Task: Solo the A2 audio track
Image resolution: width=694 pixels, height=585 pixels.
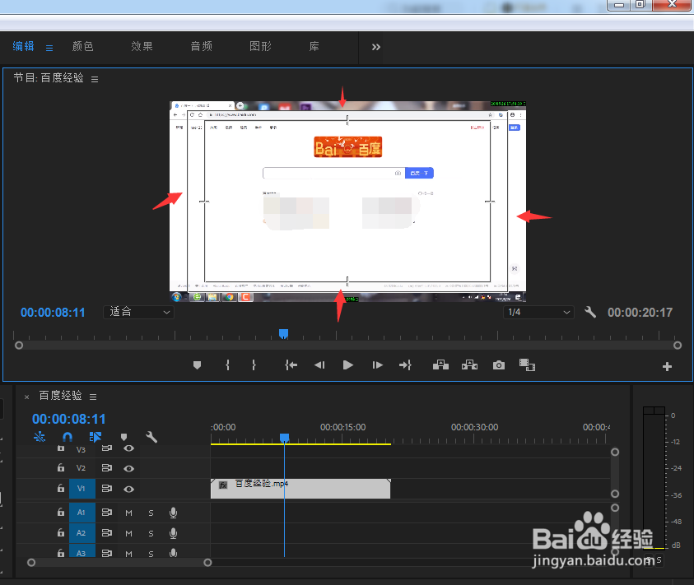Action: pos(151,533)
